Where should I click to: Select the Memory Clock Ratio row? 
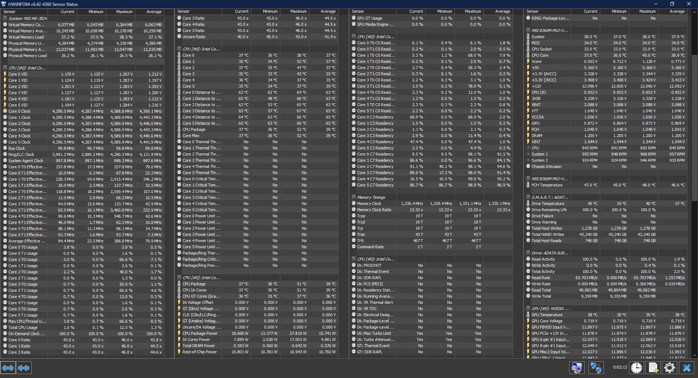(374, 210)
